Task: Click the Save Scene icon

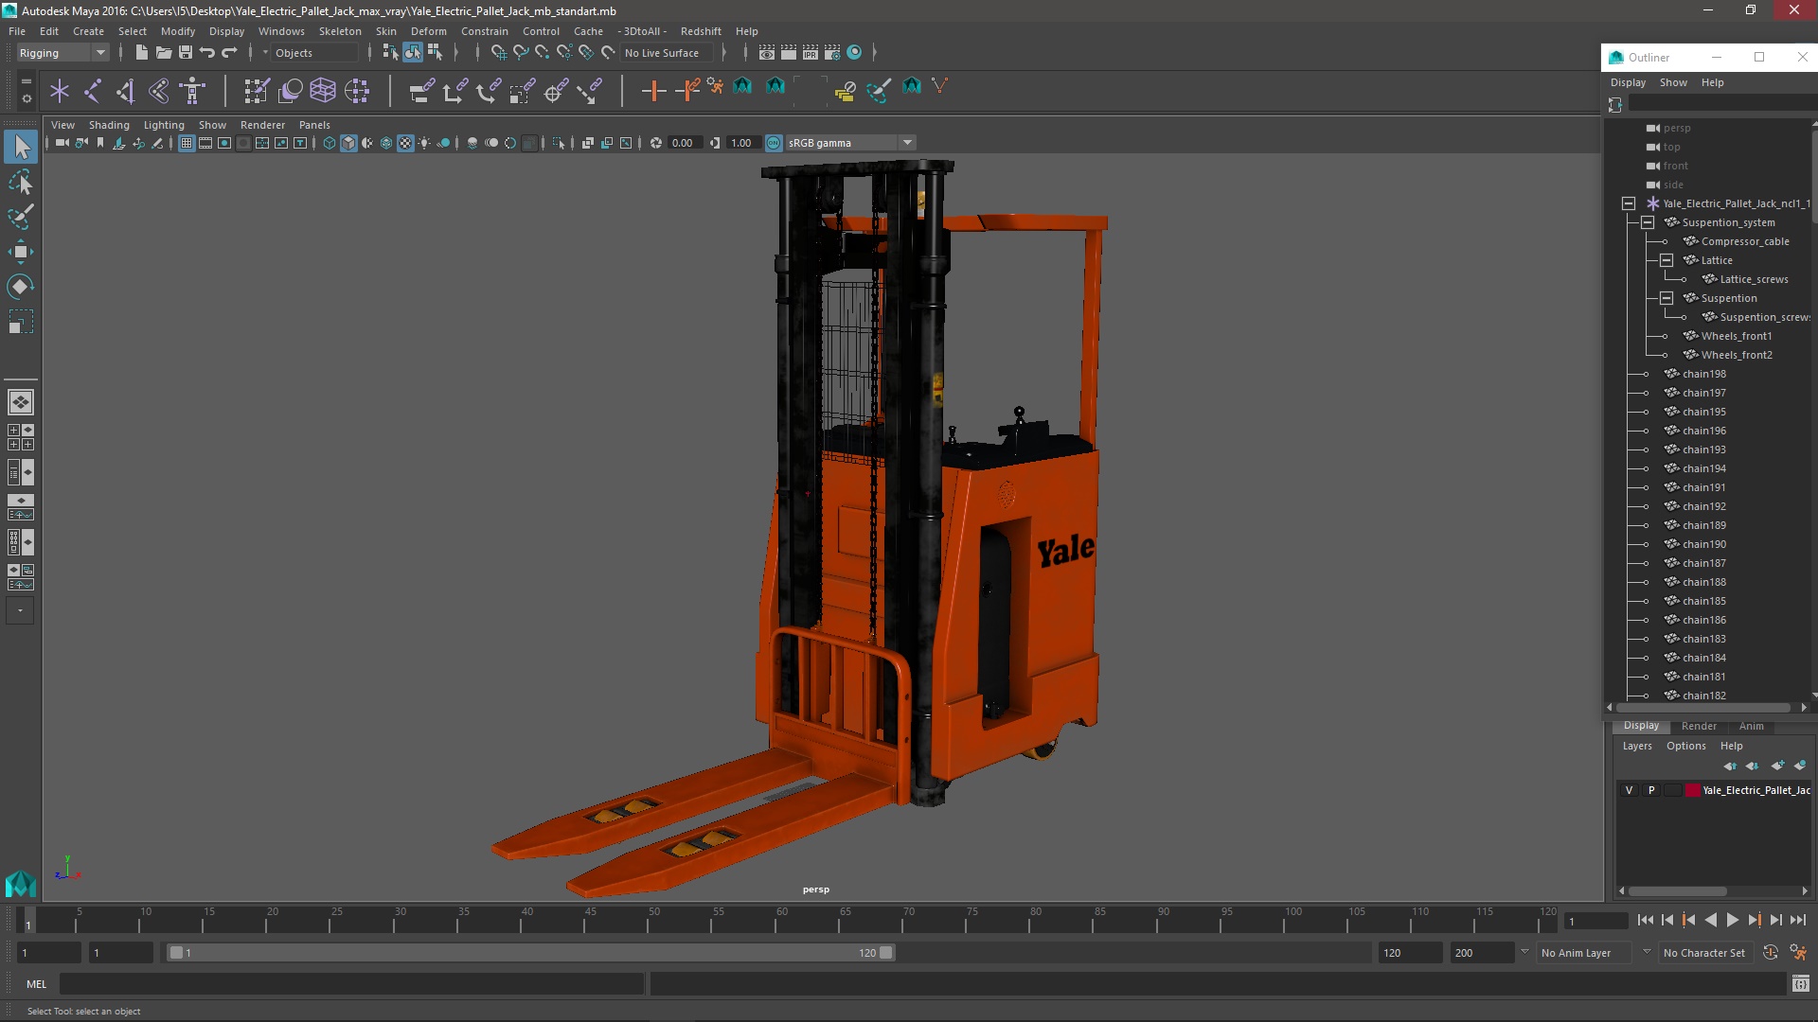Action: [186, 53]
